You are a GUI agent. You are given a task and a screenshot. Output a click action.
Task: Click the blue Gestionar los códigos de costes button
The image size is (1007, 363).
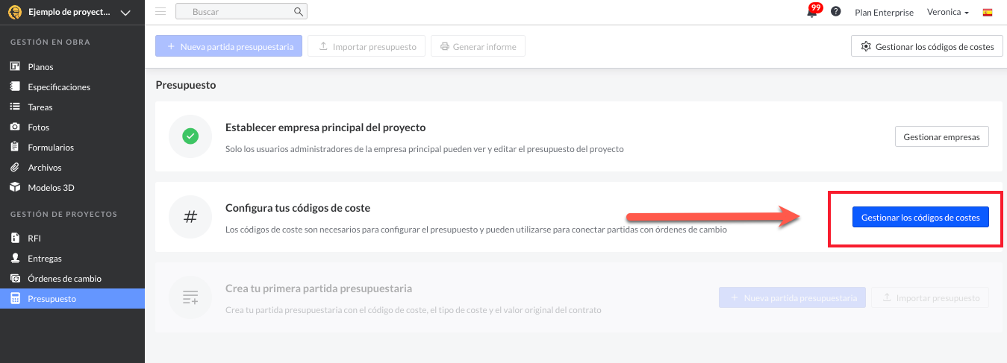pos(920,217)
